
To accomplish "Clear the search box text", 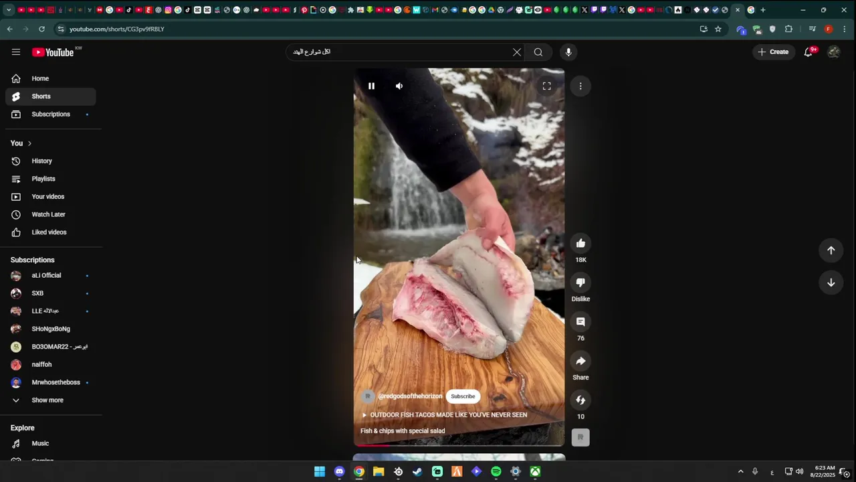I will pos(517,52).
